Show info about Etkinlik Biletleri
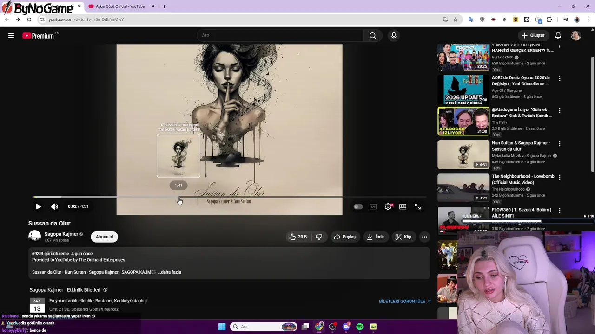The image size is (595, 334). 105,290
